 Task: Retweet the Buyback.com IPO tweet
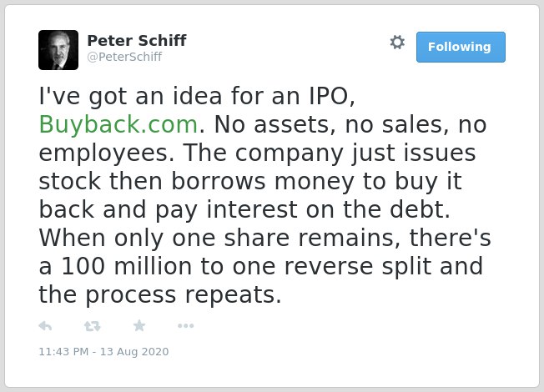point(93,326)
